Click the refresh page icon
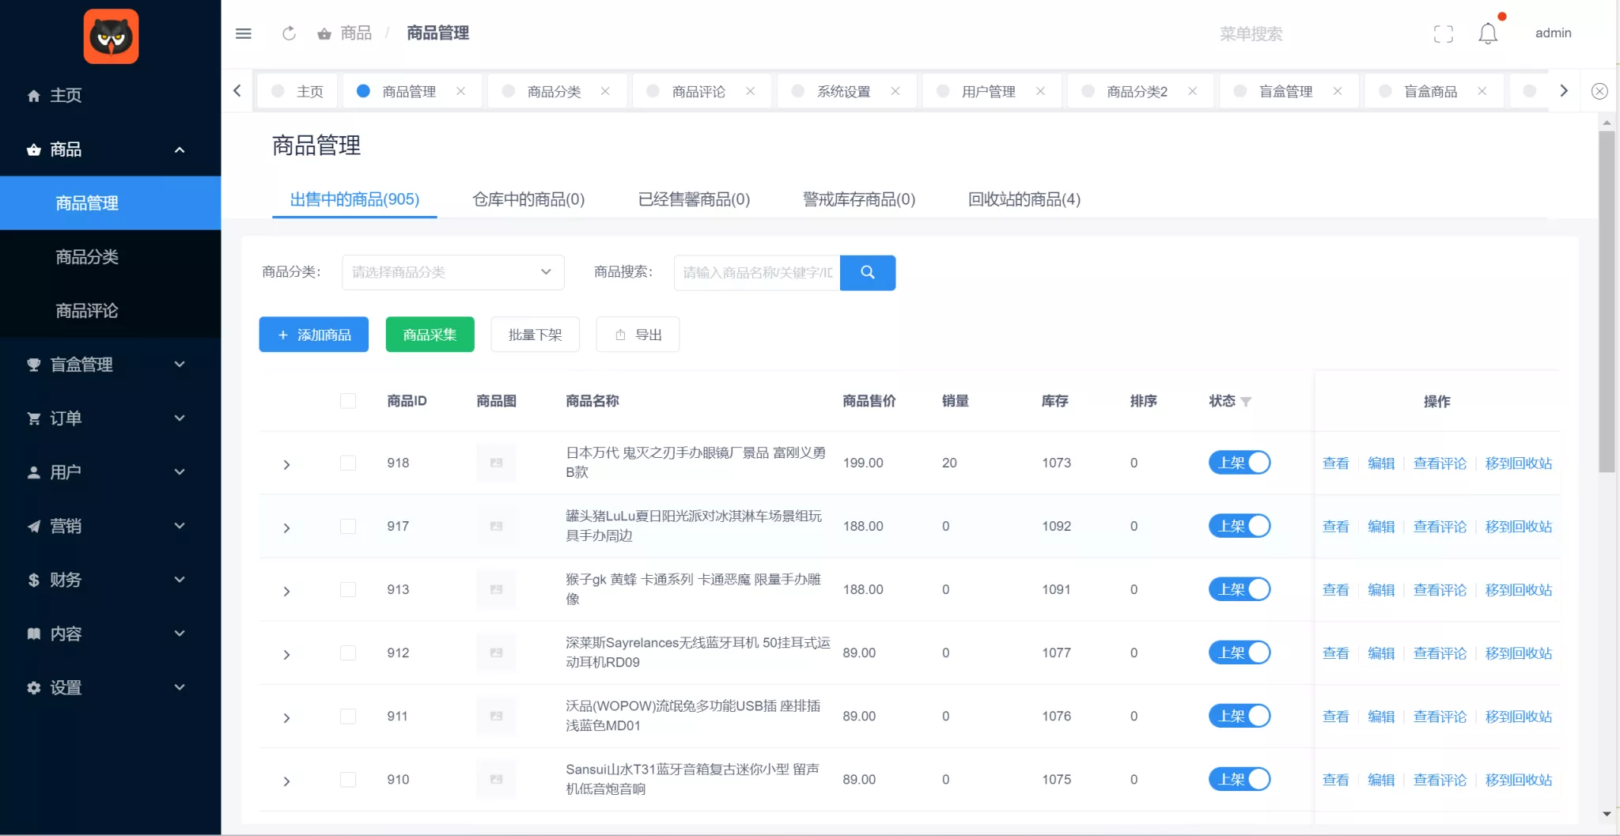 [289, 33]
